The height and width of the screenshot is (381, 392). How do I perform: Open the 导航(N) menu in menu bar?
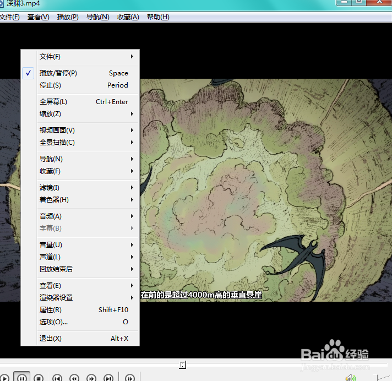98,17
